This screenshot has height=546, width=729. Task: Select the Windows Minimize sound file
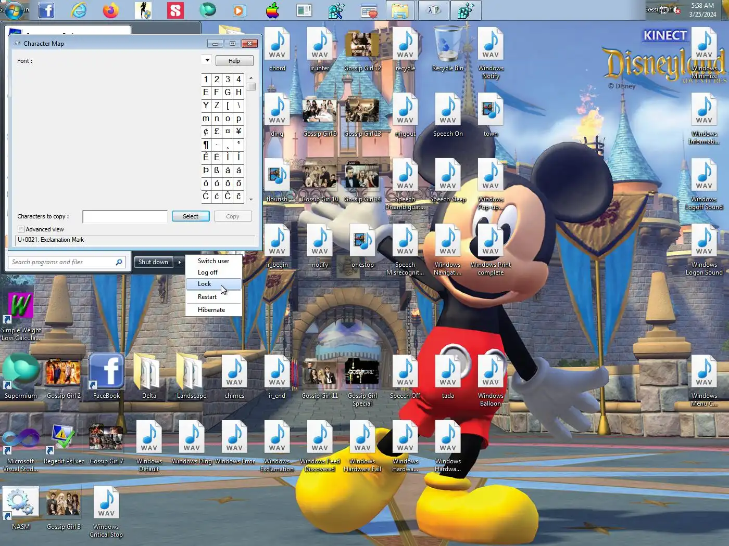(704, 53)
